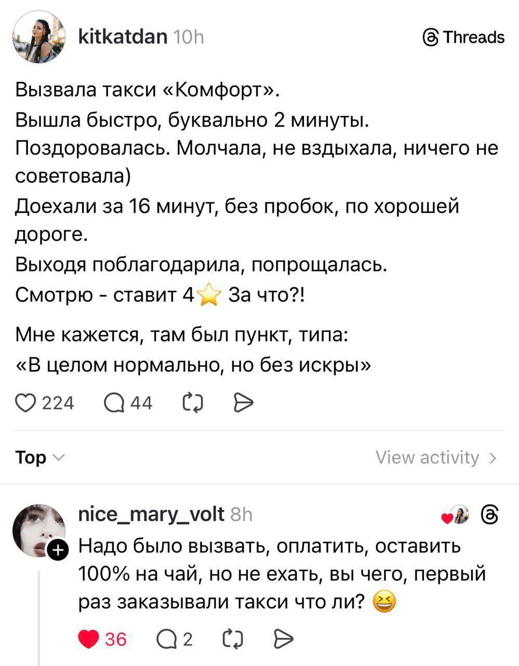Open kitkatdan profile by username

[x=122, y=36]
